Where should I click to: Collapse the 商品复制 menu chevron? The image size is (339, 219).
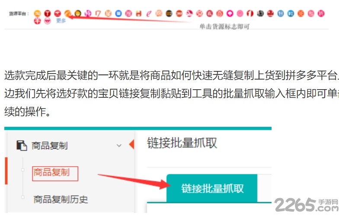tap(119, 145)
